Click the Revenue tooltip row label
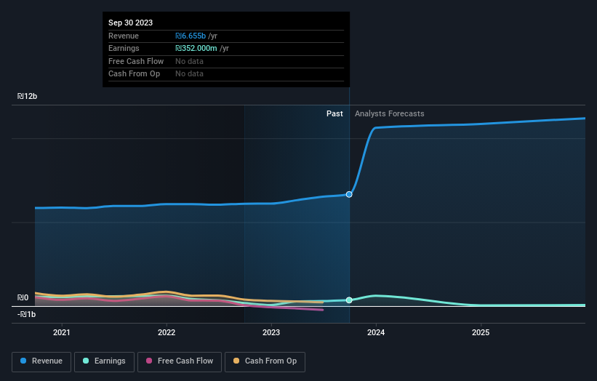This screenshot has width=597, height=381. [124, 36]
